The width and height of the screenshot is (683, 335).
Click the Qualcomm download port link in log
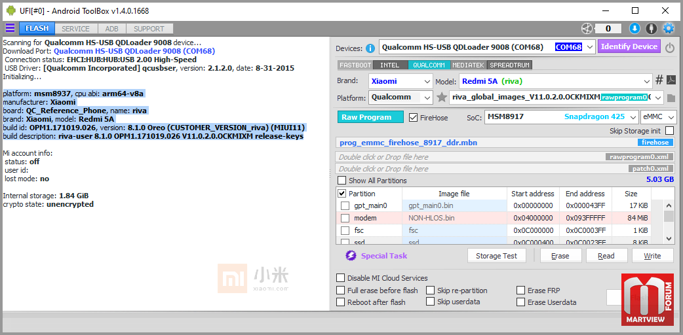pos(134,51)
